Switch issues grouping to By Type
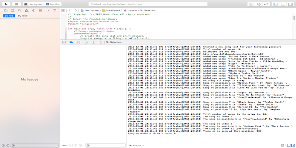Image resolution: width=296 pixels, height=148 pixels. click(x=23, y=16)
